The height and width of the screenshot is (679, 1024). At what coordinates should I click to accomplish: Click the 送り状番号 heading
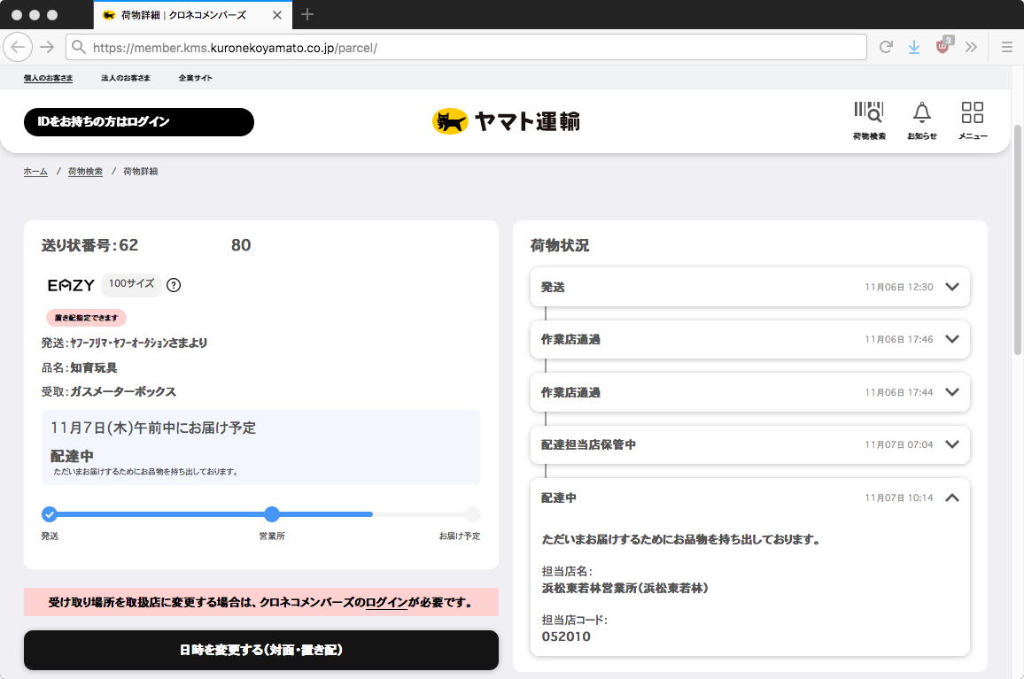click(146, 245)
